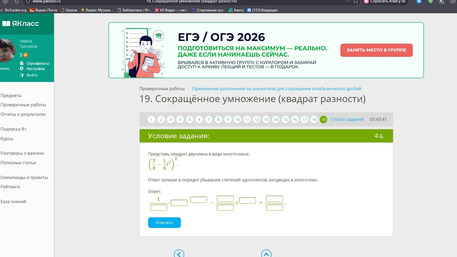Open the Яндекс Почта bookmark
Viewport: 457px width, 257px height.
click(43, 10)
